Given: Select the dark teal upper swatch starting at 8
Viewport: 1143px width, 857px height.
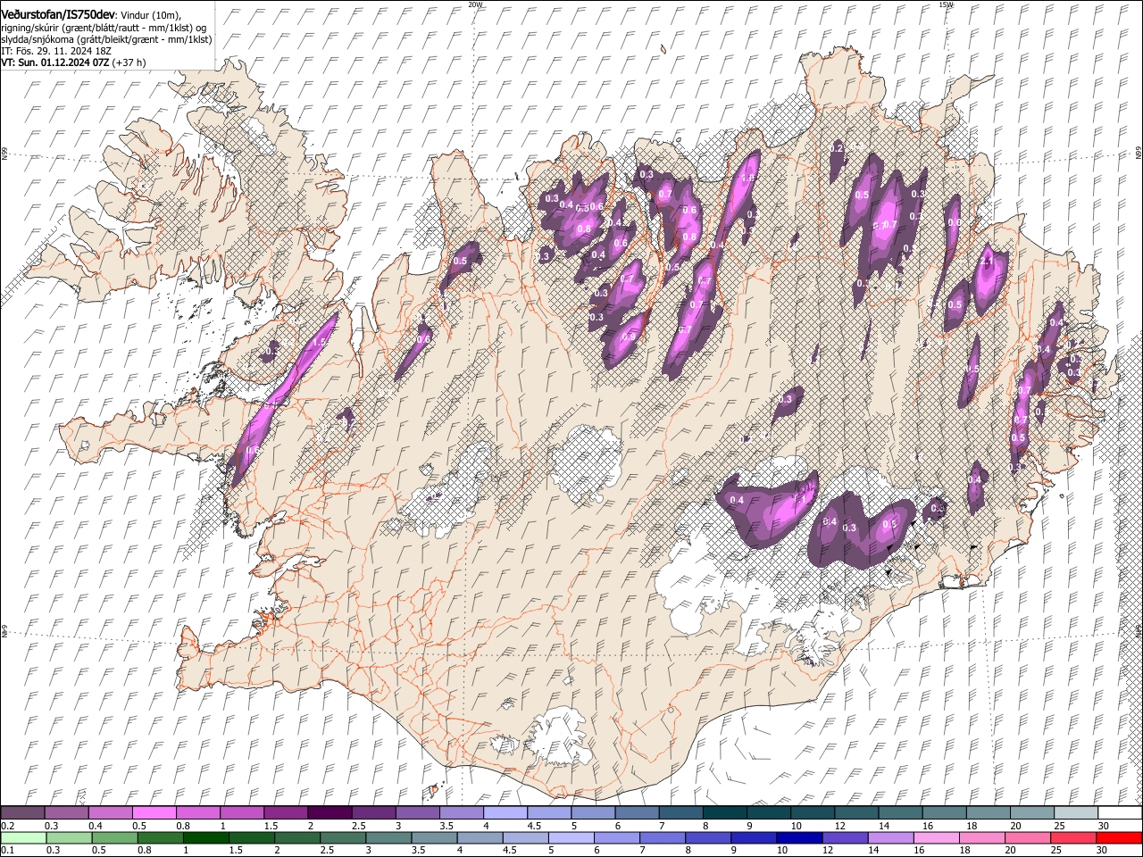Looking at the screenshot, I should [724, 812].
